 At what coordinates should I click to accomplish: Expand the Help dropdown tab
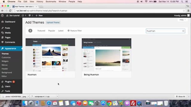coord(182,20)
